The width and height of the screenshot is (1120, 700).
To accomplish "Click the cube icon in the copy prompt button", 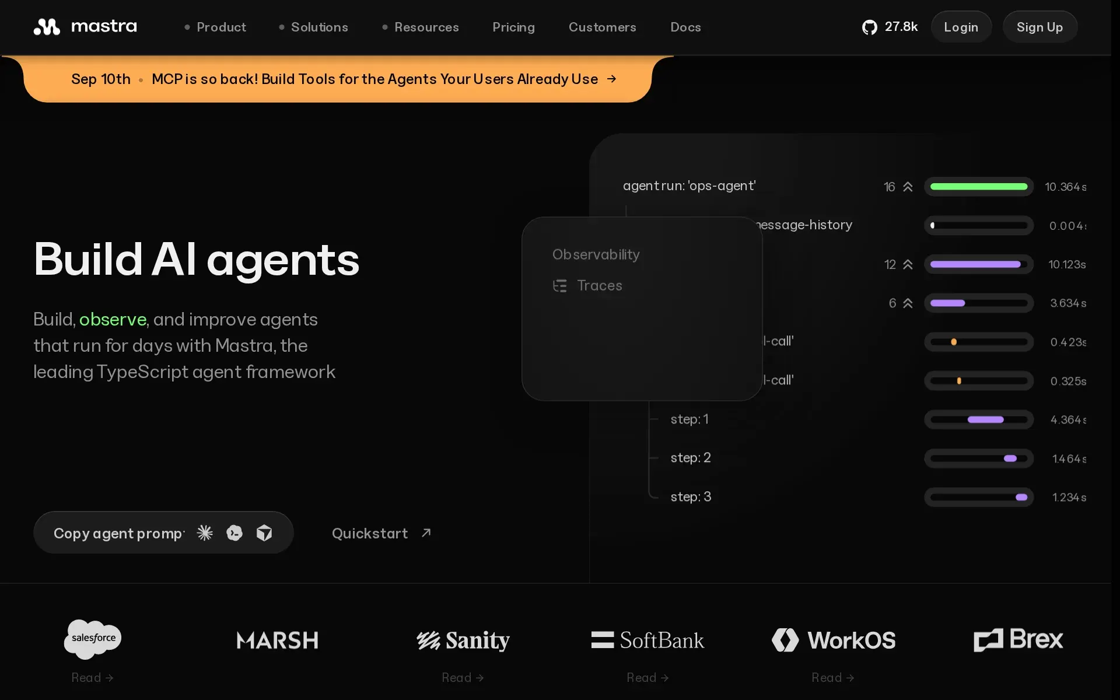I will 264,533.
